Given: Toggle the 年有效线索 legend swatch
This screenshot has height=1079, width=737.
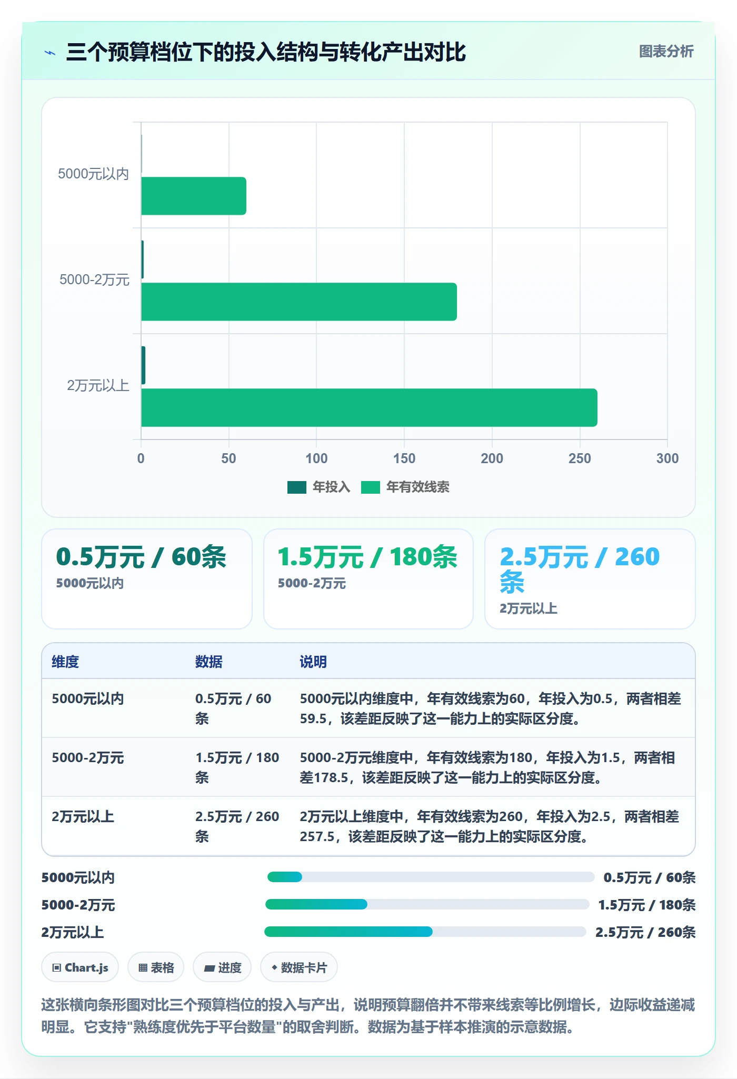Looking at the screenshot, I should coord(370,487).
